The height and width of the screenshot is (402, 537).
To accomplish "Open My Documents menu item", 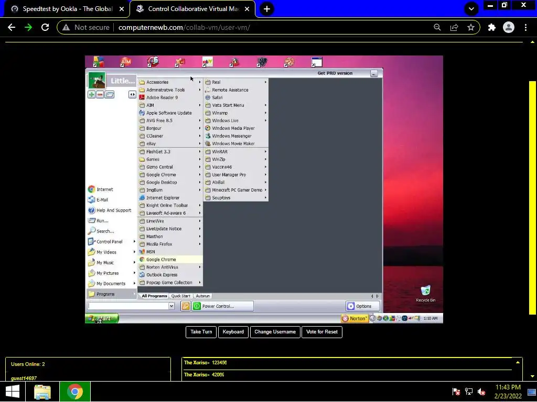I will click(x=112, y=284).
